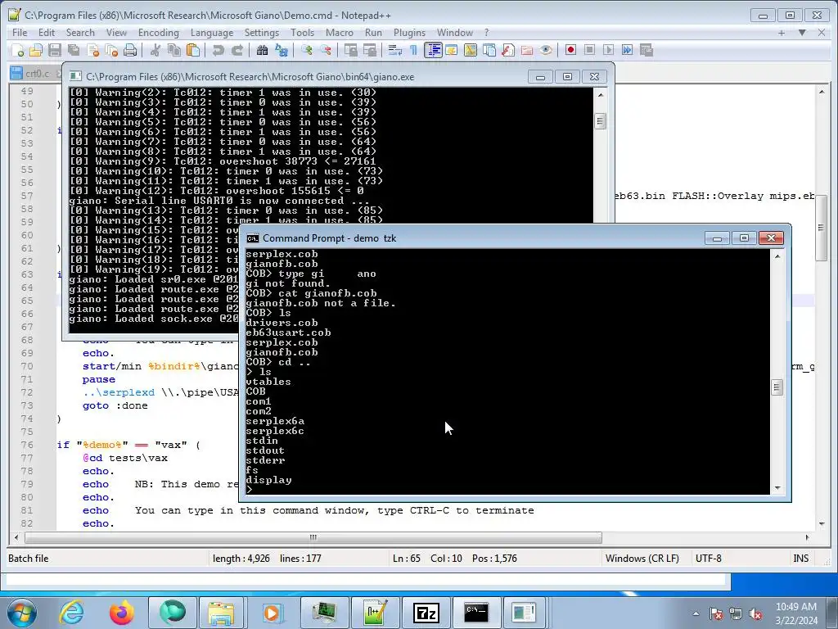Click the UTF-8 encoding status field
Viewport: 838px width, 629px height.
point(708,559)
